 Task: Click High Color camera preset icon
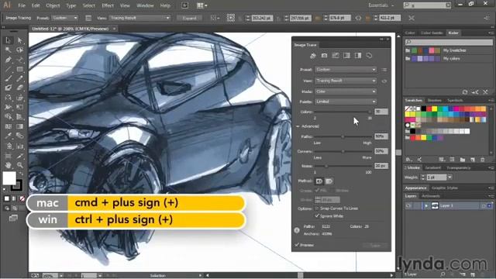324,56
